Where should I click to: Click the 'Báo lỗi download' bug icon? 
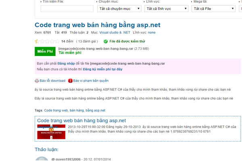pyautogui.click(x=37, y=81)
